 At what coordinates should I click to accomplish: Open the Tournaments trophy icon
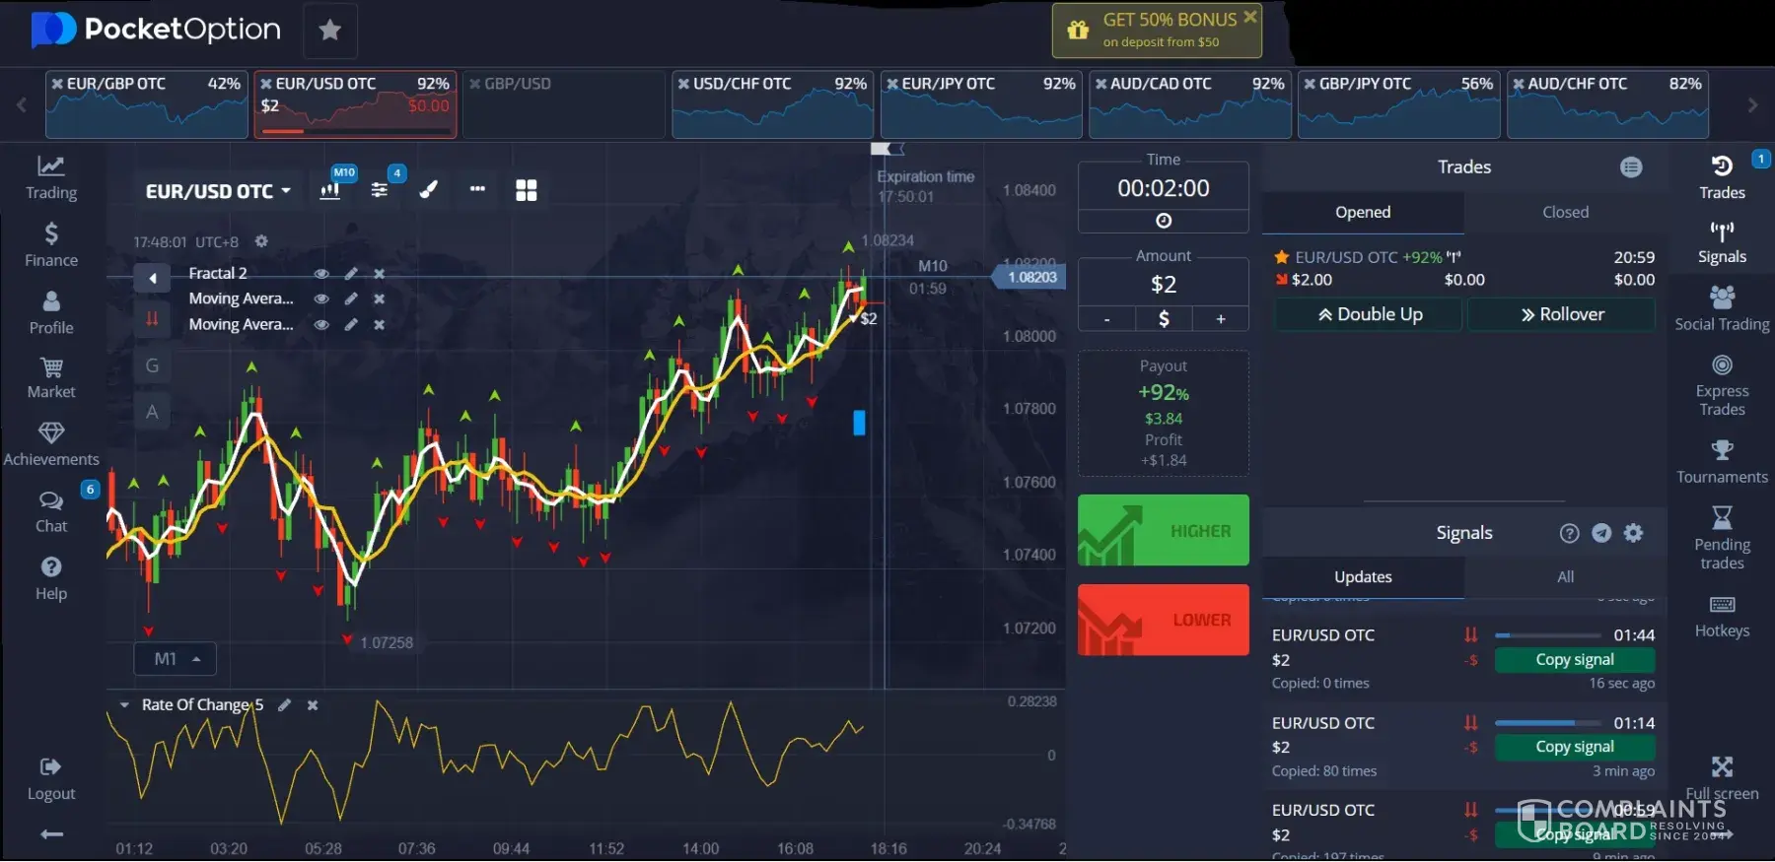(x=1722, y=461)
